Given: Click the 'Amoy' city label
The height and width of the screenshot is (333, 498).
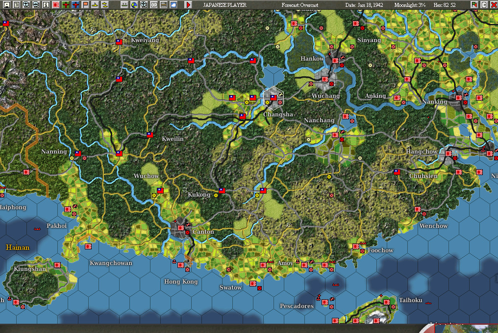Looking at the screenshot, I should [285, 263].
